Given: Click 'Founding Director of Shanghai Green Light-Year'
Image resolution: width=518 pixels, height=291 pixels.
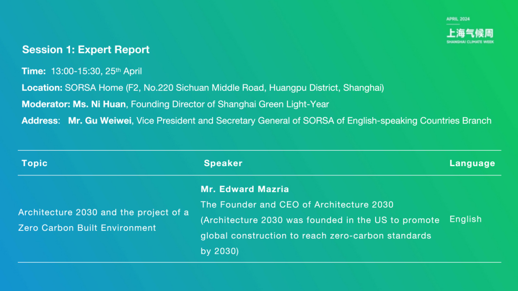Looking at the screenshot, I should tap(230, 104).
